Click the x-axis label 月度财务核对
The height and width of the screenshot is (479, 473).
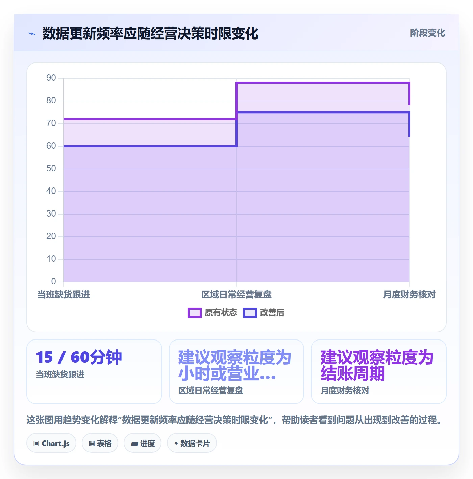(409, 295)
